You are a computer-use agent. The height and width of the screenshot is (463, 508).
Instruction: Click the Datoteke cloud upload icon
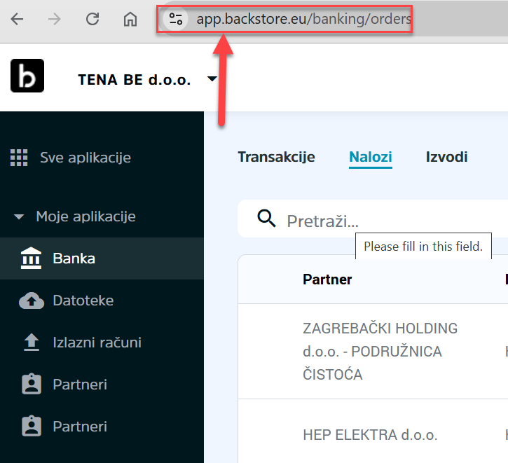coord(31,300)
